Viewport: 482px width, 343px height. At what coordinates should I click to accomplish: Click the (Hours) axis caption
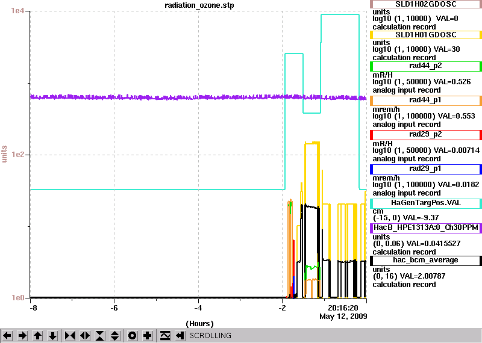(199, 324)
